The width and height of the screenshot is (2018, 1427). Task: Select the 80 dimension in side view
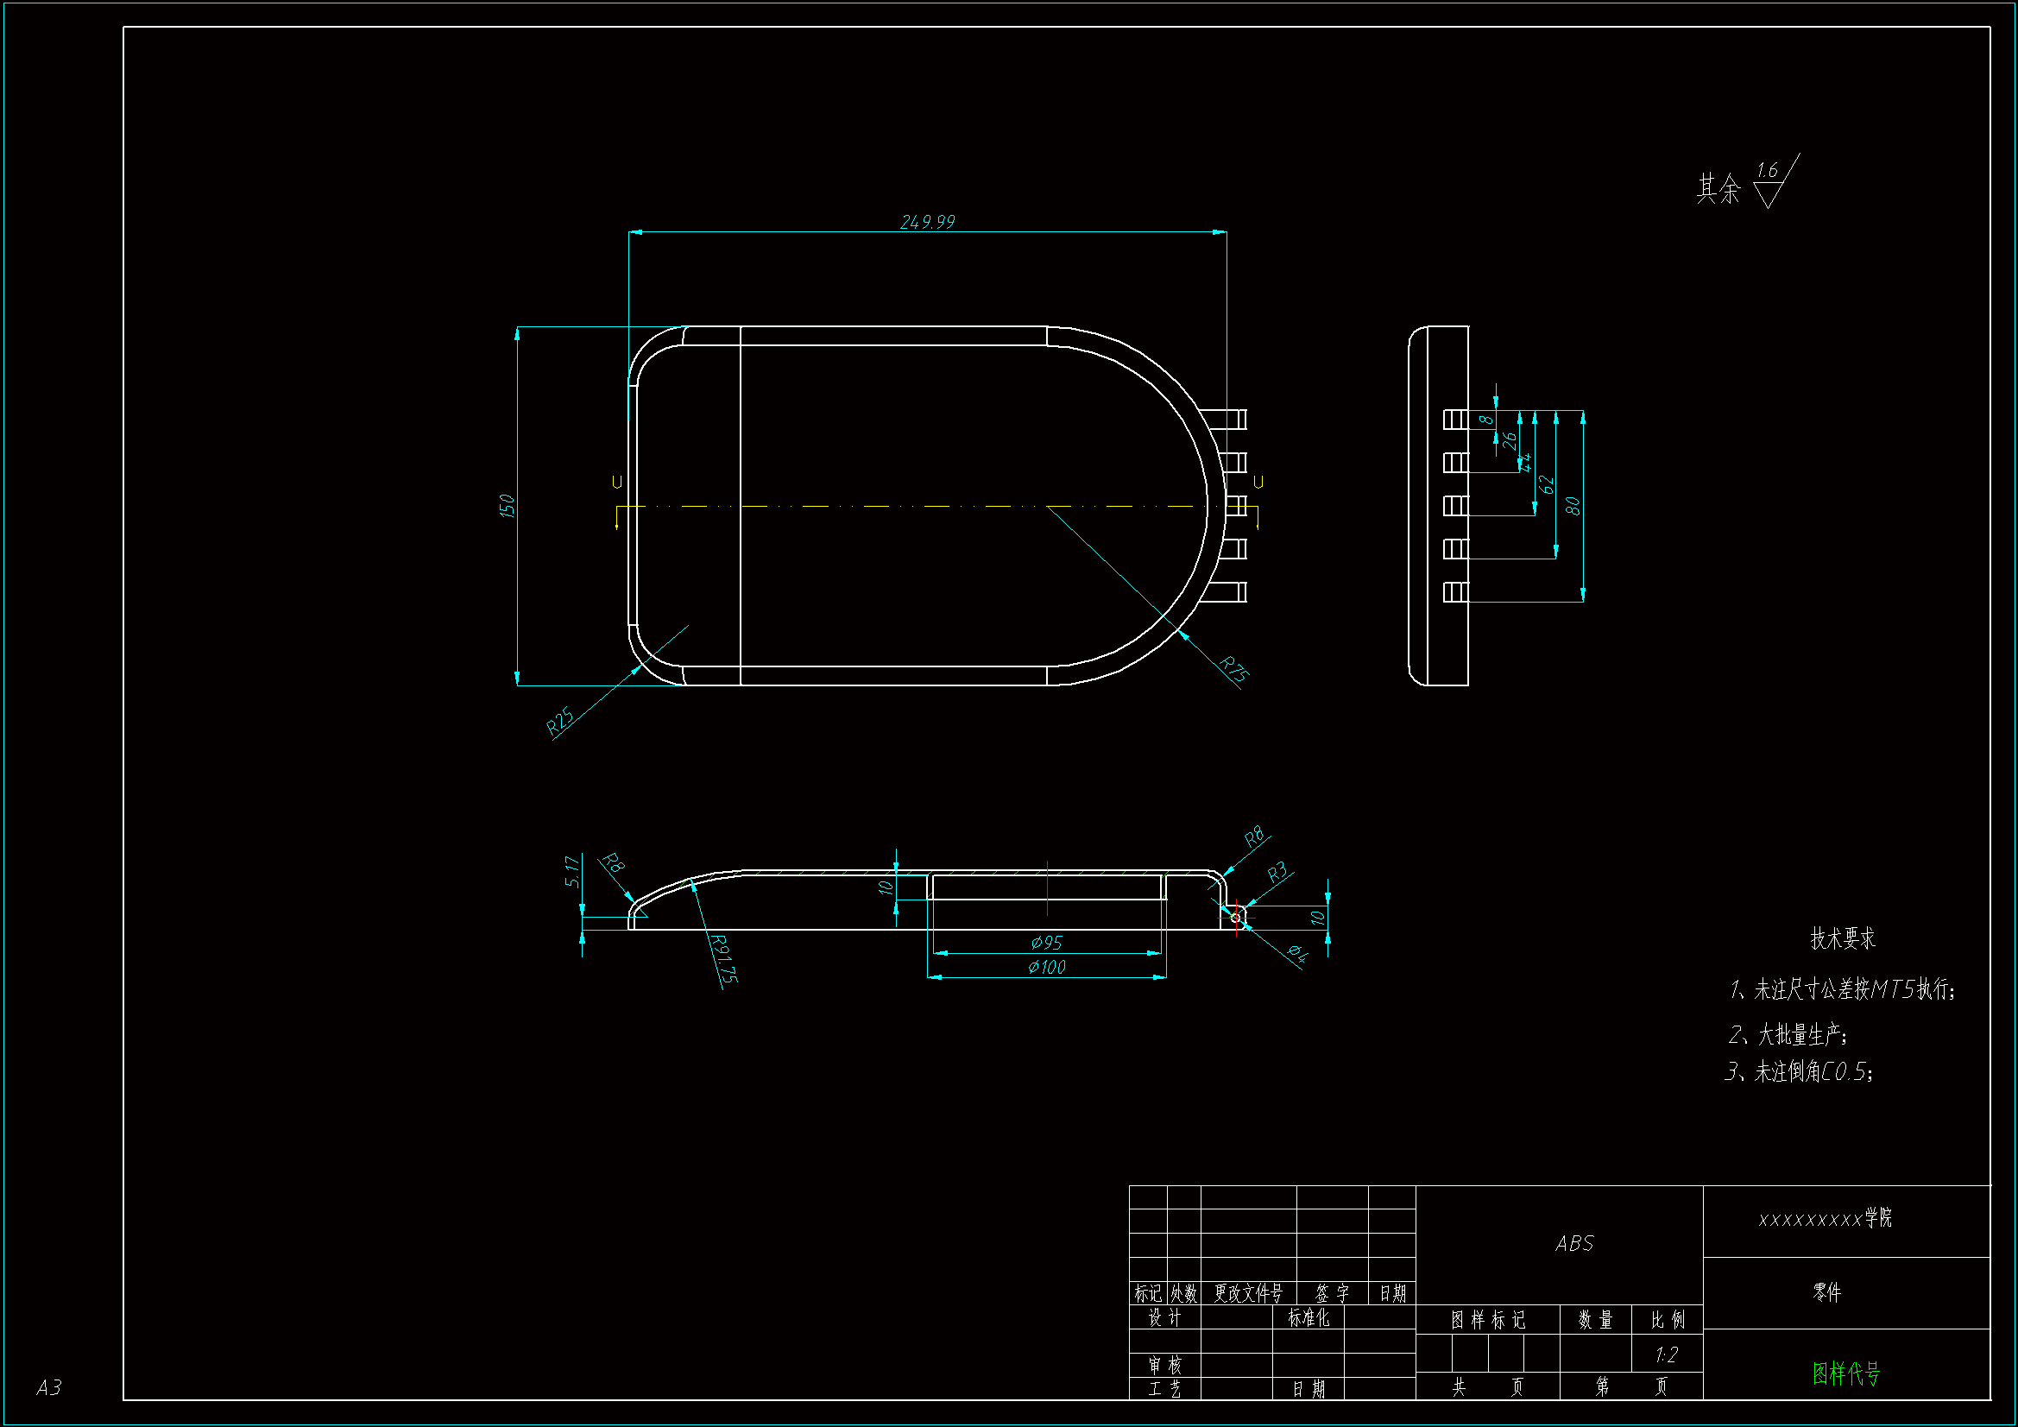tap(1573, 506)
